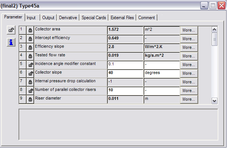Click the m unit field for Riser diameter
The image size is (227, 148).
click(x=162, y=100)
